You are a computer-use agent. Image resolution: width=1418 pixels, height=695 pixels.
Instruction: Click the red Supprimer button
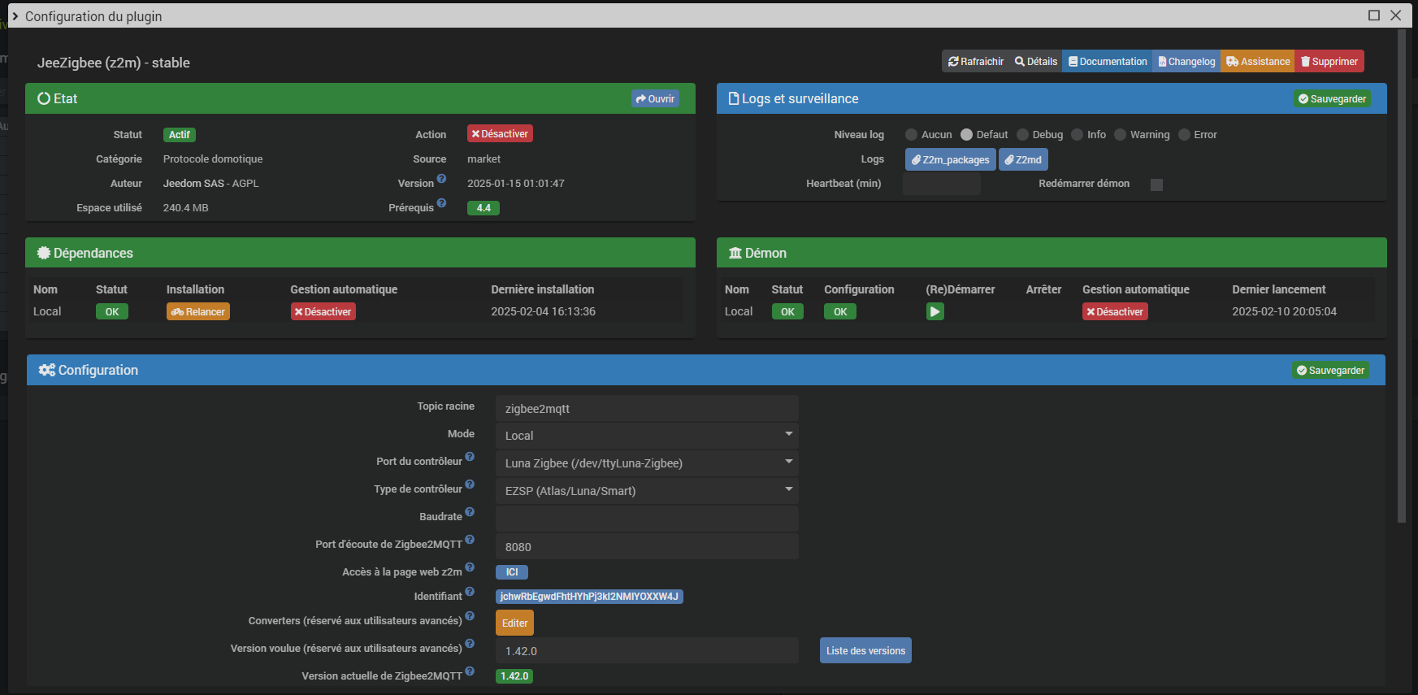[1329, 62]
